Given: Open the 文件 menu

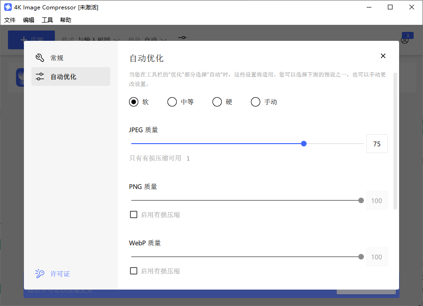Looking at the screenshot, I should click(x=10, y=20).
